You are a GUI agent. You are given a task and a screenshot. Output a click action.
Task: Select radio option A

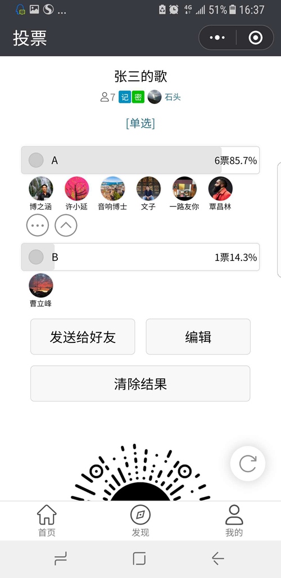coord(36,160)
